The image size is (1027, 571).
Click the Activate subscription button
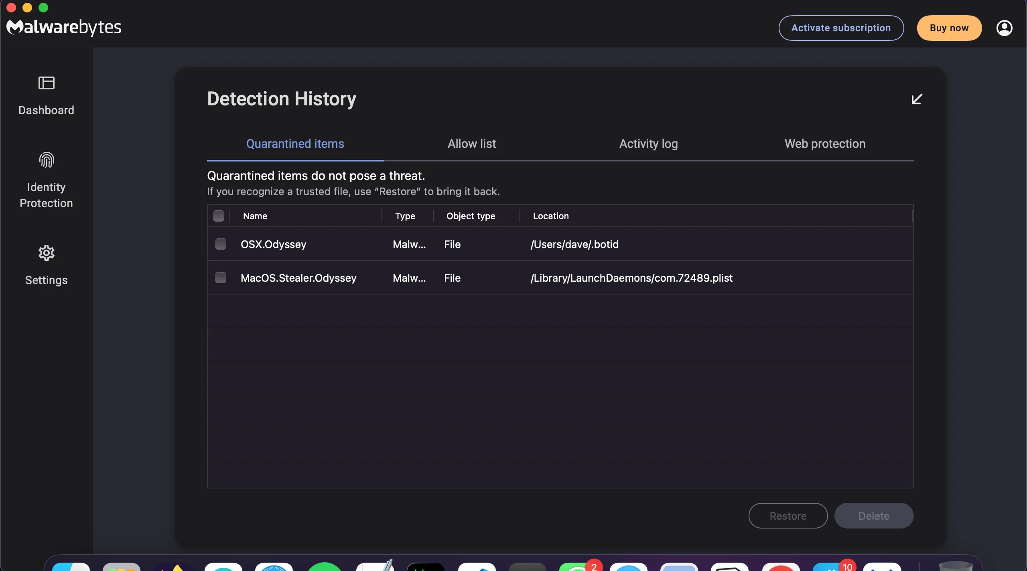[x=841, y=28]
